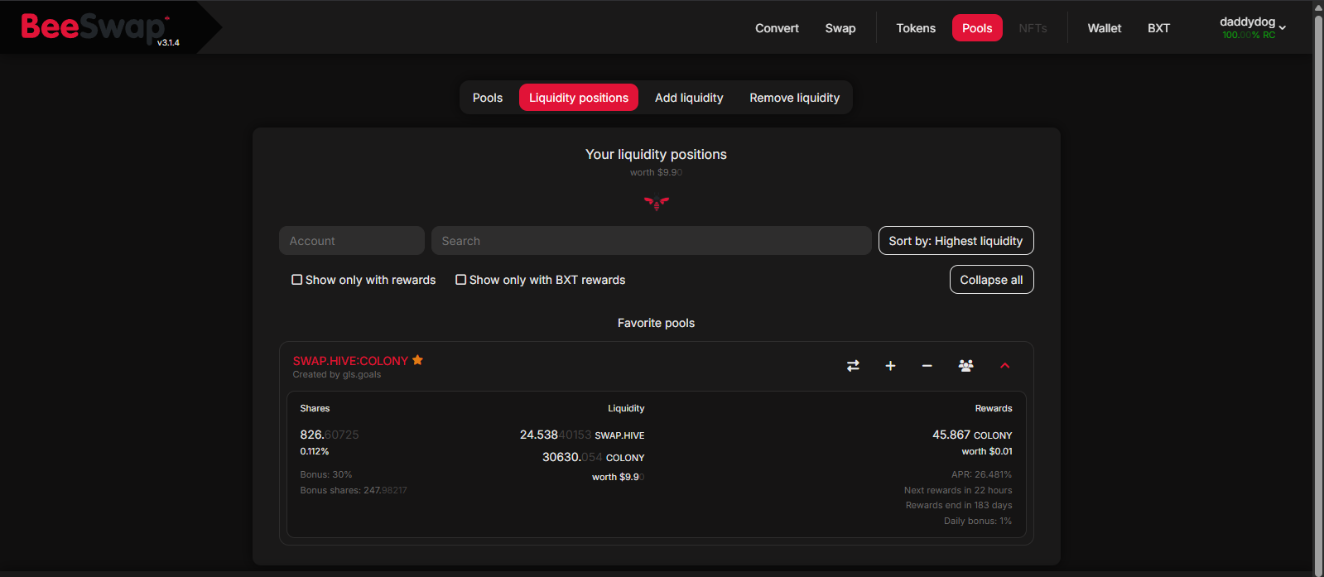The height and width of the screenshot is (577, 1324).
Task: Click the shares value 826.60725
Action: (x=330, y=435)
